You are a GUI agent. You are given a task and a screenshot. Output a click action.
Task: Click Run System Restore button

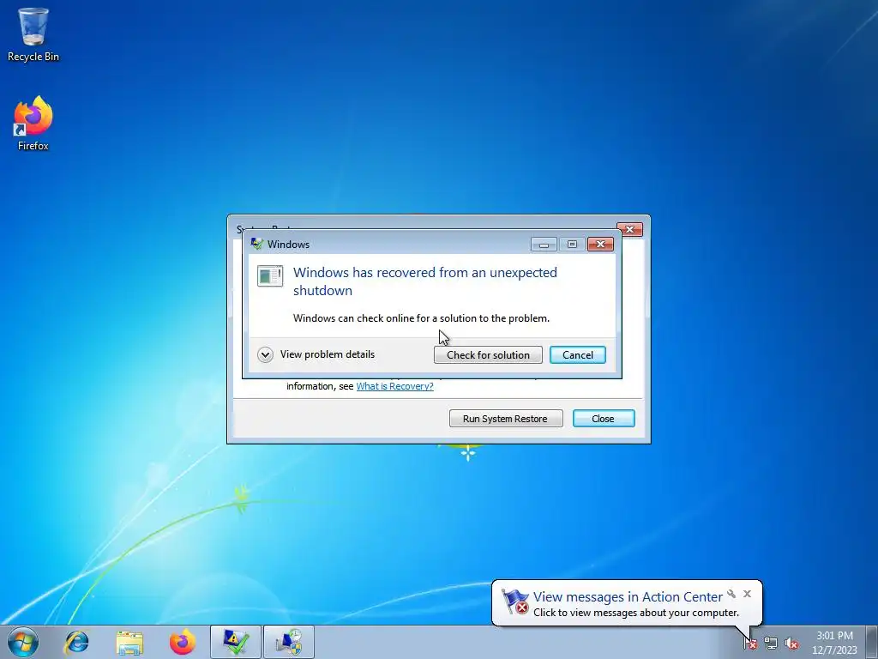click(506, 419)
